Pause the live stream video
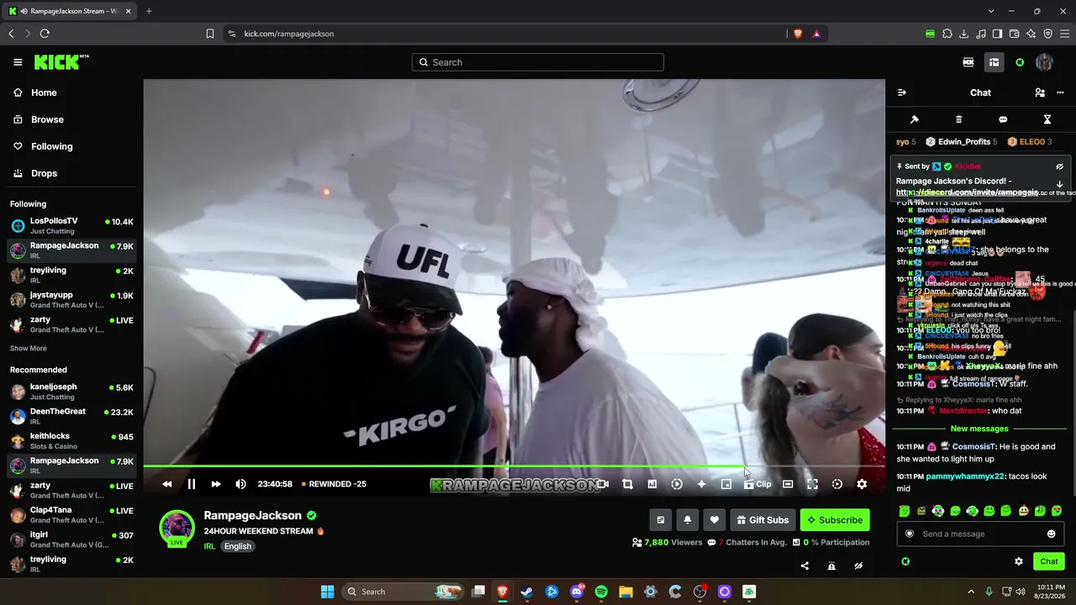1076x605 pixels. (191, 484)
